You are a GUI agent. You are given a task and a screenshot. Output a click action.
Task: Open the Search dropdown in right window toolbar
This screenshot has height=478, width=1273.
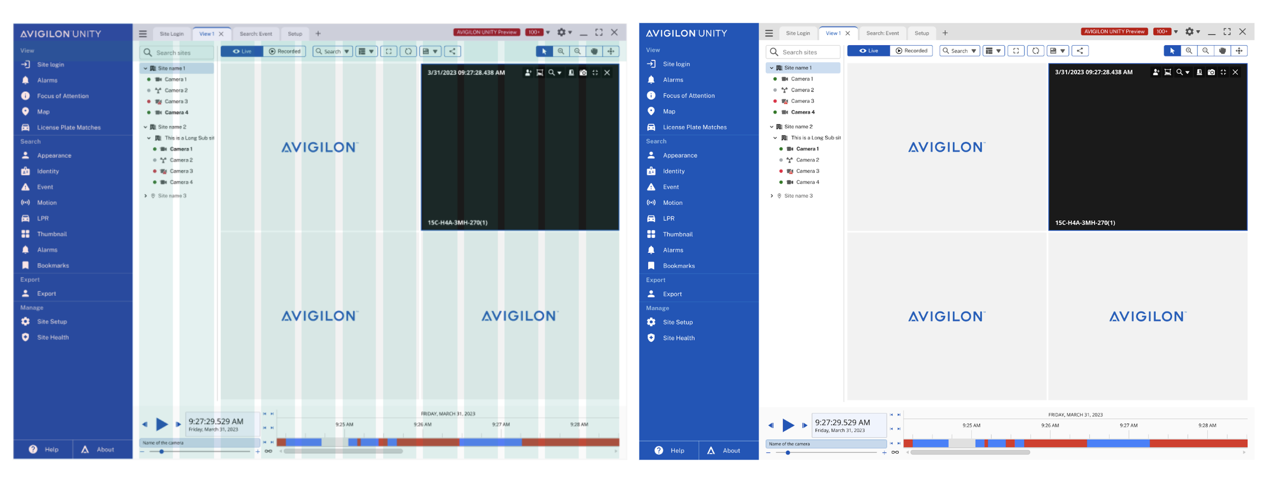click(959, 51)
